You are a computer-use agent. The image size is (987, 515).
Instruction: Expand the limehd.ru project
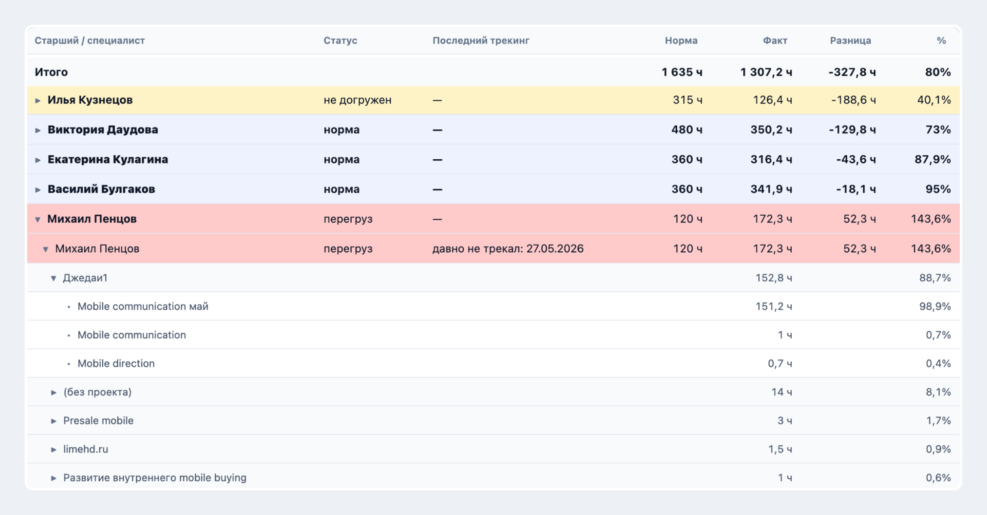(53, 450)
